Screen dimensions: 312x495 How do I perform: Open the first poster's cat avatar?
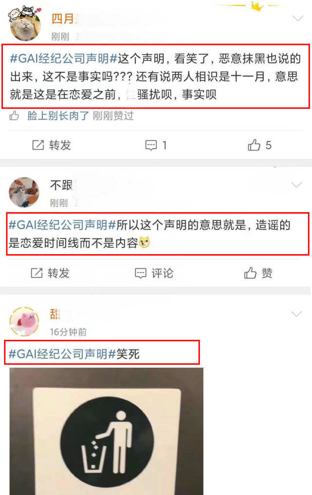tap(25, 24)
